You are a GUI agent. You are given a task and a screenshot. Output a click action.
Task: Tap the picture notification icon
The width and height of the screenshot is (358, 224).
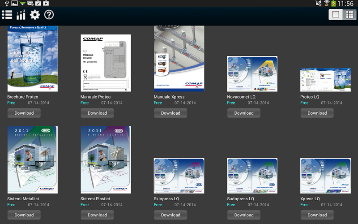point(14,3)
